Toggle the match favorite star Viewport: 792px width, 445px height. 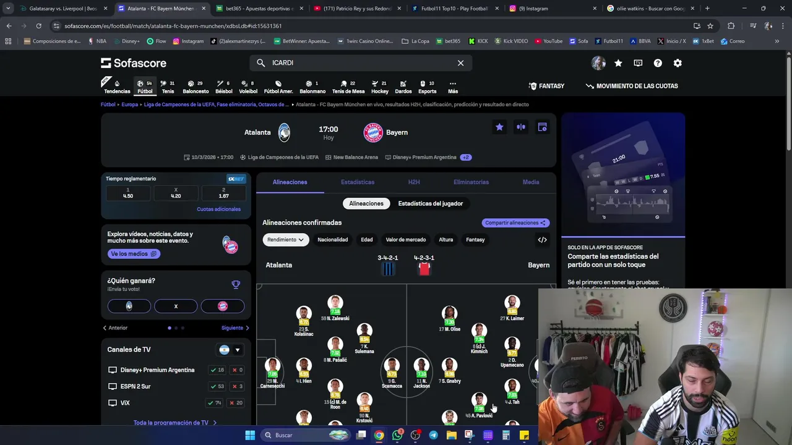point(499,127)
